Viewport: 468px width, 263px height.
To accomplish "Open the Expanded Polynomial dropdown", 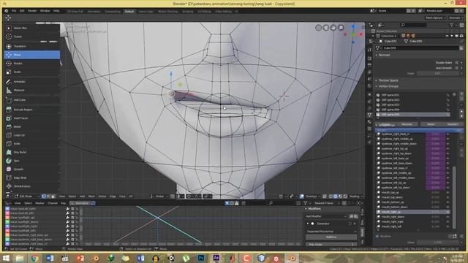I will point(331,232).
